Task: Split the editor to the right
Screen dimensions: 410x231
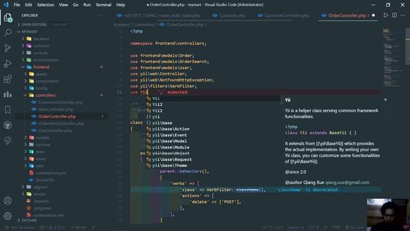Action: pos(395,15)
